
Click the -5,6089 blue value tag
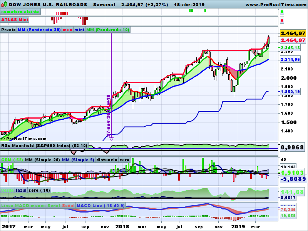pyautogui.click(x=293, y=179)
